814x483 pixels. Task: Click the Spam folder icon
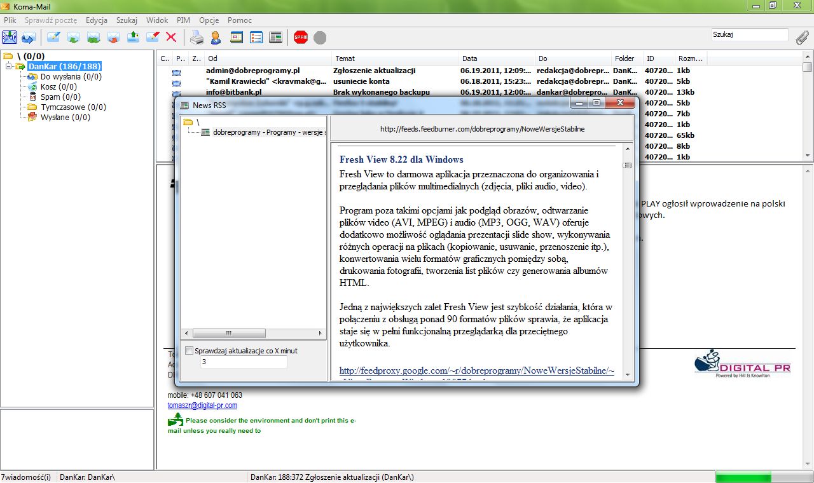point(32,97)
